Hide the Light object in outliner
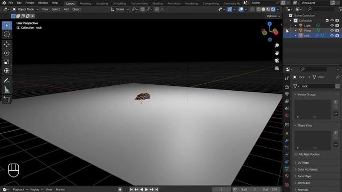Viewport: 342px width, 192px height. tap(332, 26)
